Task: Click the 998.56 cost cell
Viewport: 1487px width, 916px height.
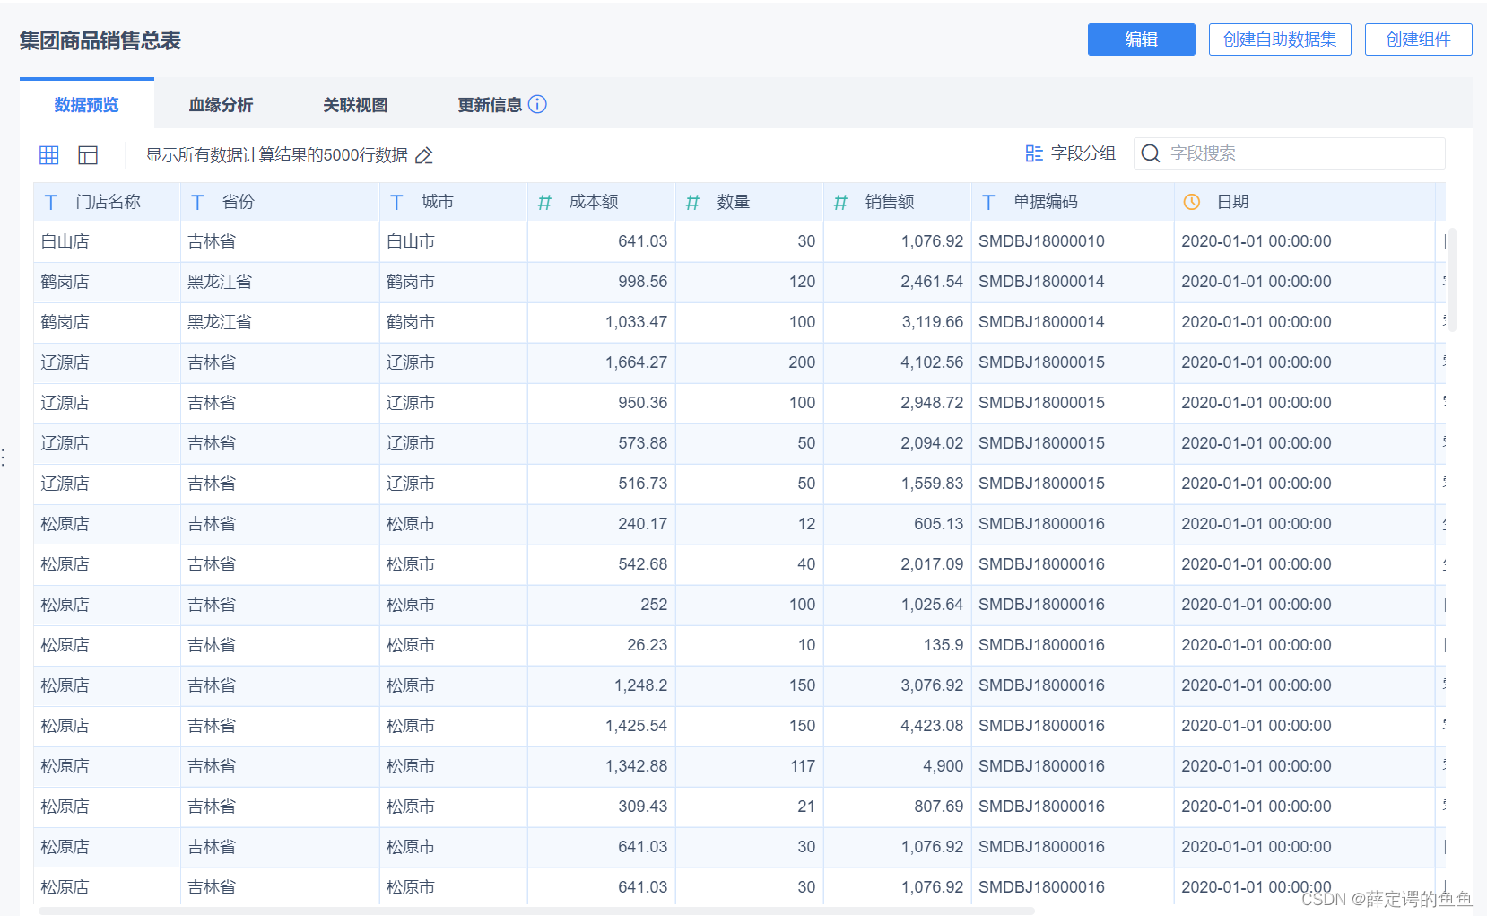Action: tap(601, 282)
